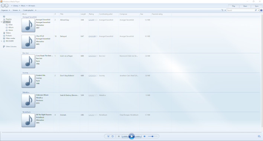
Task: Click the Unknown Album Metallica art thumbnail
Action: [x=28, y=101]
